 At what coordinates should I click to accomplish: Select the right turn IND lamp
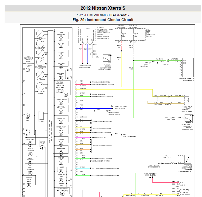(30, 154)
